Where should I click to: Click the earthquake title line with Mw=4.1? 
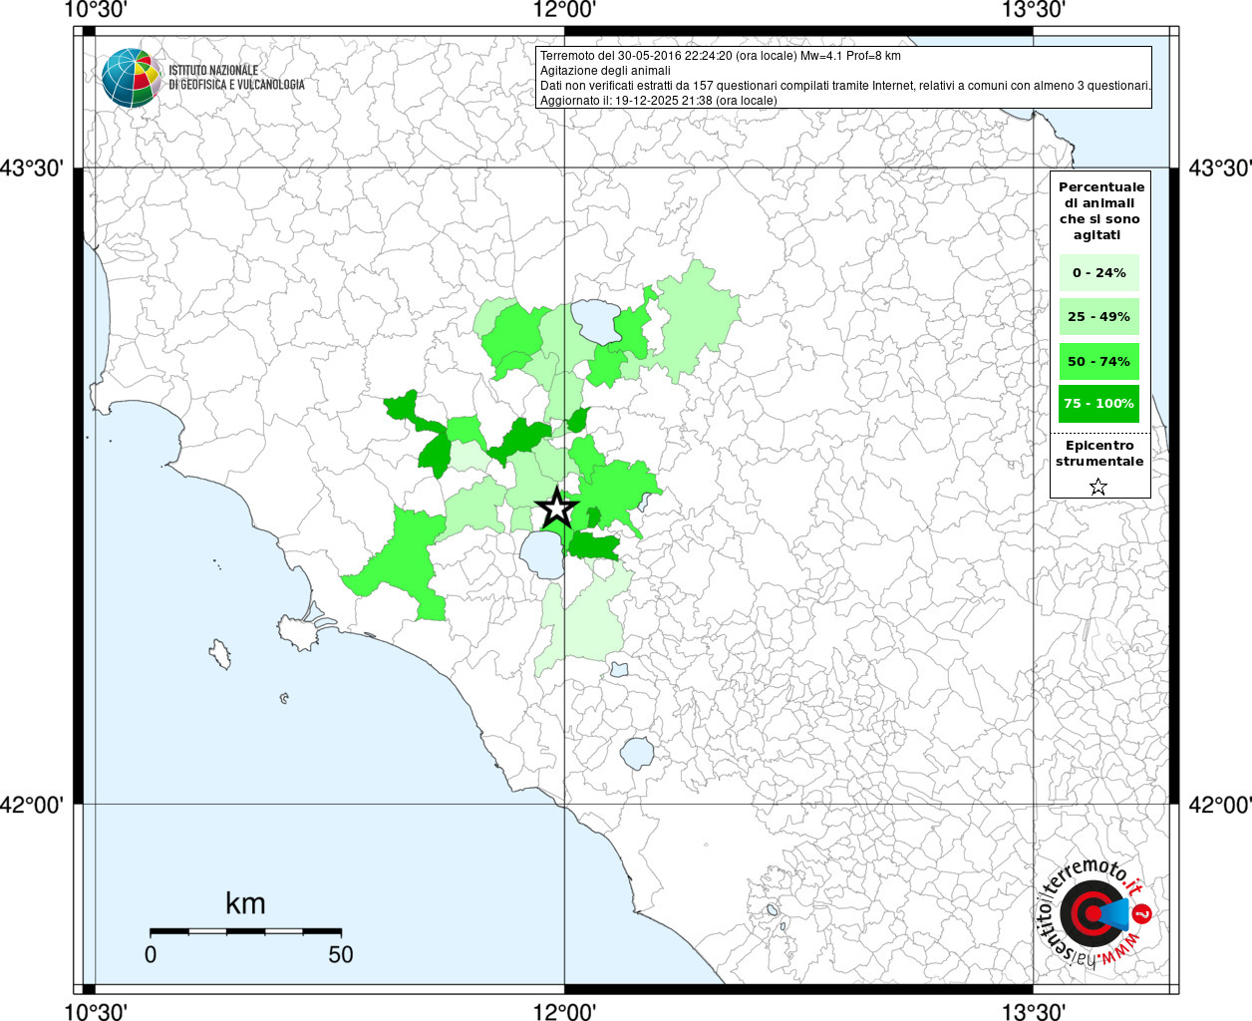[x=720, y=56]
